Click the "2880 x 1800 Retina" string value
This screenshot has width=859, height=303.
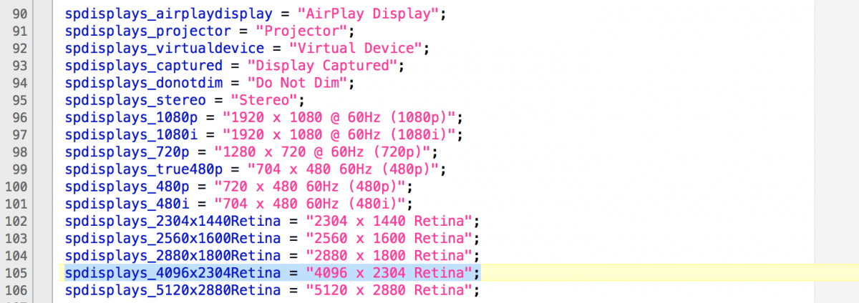coord(389,255)
